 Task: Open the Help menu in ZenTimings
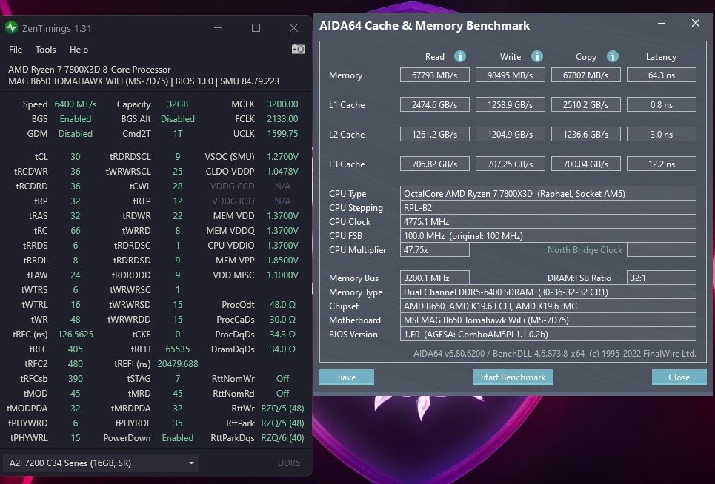79,49
